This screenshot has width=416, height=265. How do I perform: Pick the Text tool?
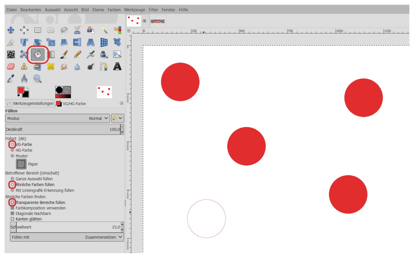[117, 67]
